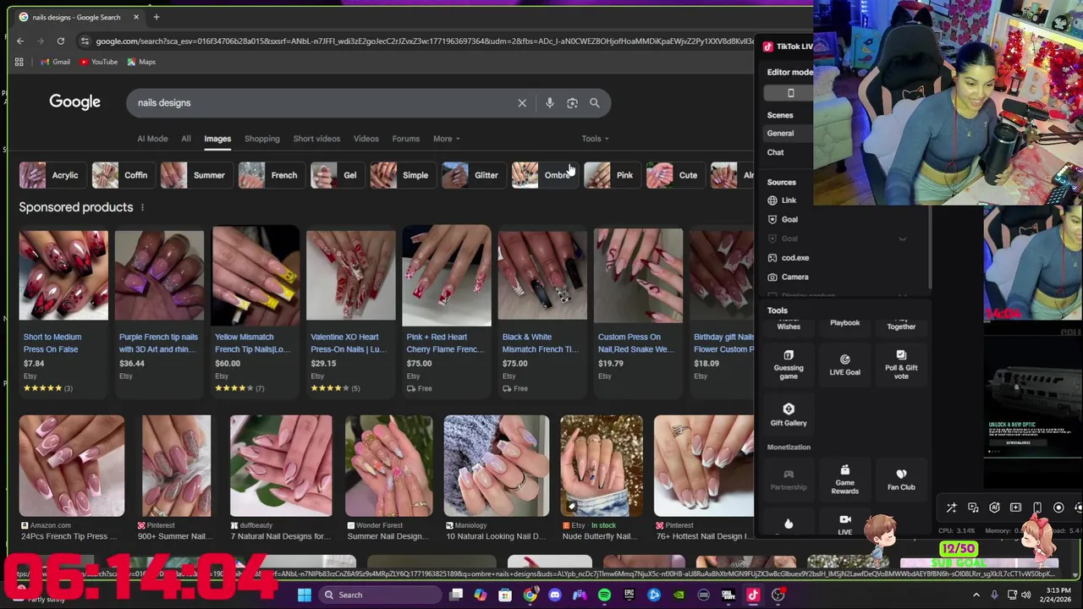Screen dimensions: 1083x609
Task: Open Discord from the taskbar
Action: pos(554,595)
